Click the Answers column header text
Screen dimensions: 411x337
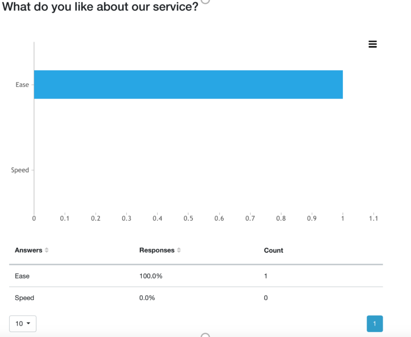28,250
